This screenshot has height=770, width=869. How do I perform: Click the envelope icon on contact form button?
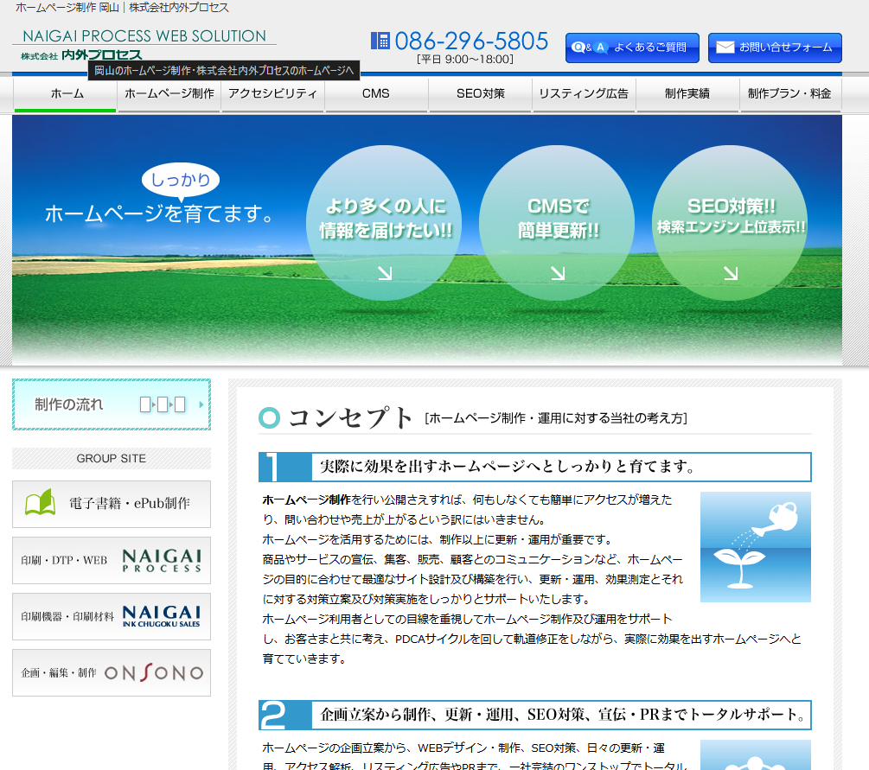point(725,48)
